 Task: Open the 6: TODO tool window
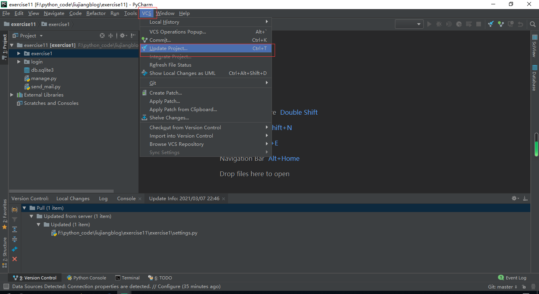160,278
